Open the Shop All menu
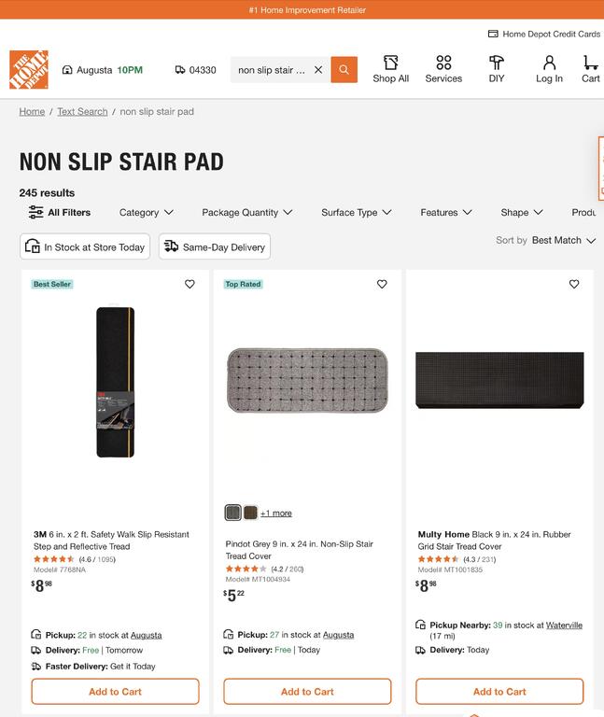 390,69
